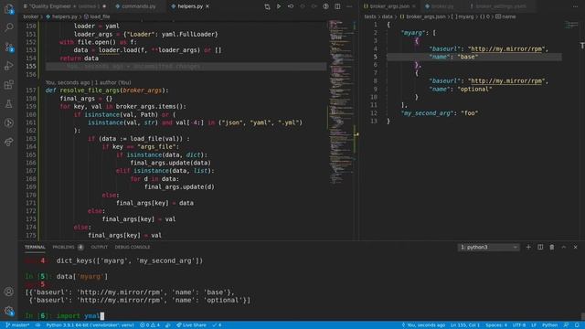Open the python3 terminal selector dropdown
The image size is (585, 329).
[488, 247]
